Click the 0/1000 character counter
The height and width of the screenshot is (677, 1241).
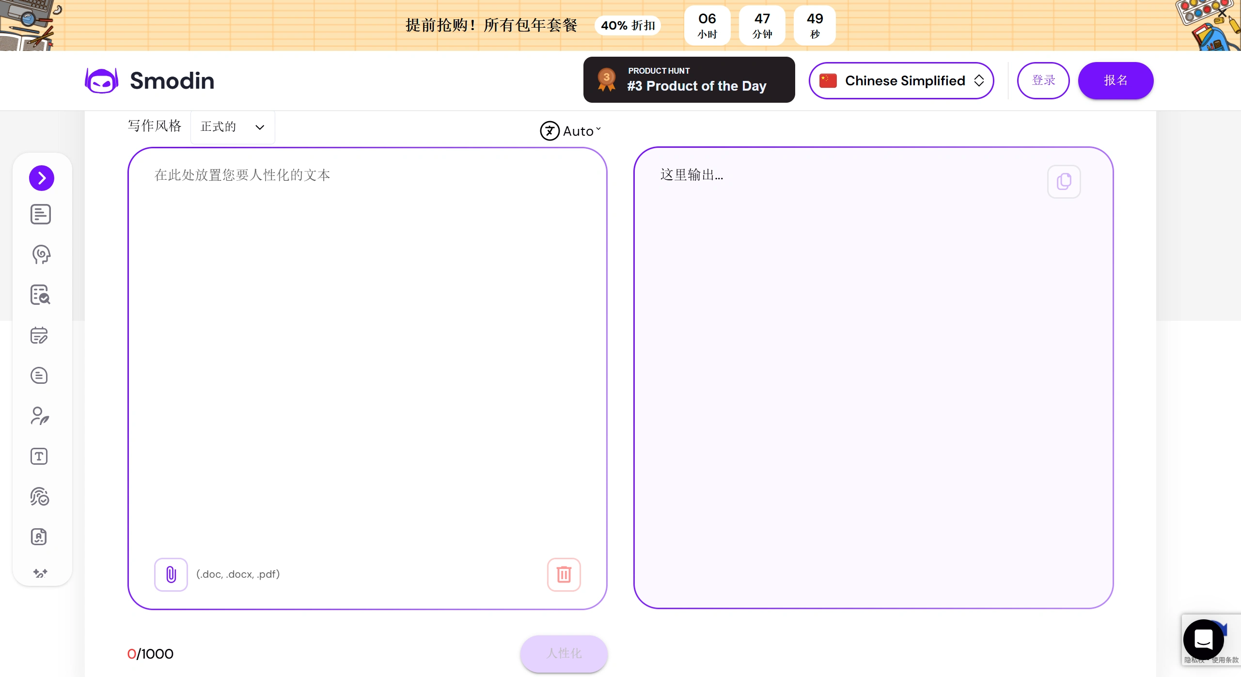(x=150, y=654)
